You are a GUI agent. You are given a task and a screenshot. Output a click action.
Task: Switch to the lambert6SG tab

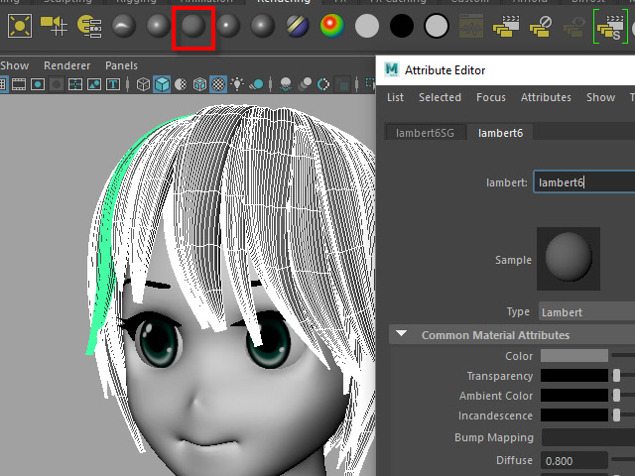(x=425, y=133)
